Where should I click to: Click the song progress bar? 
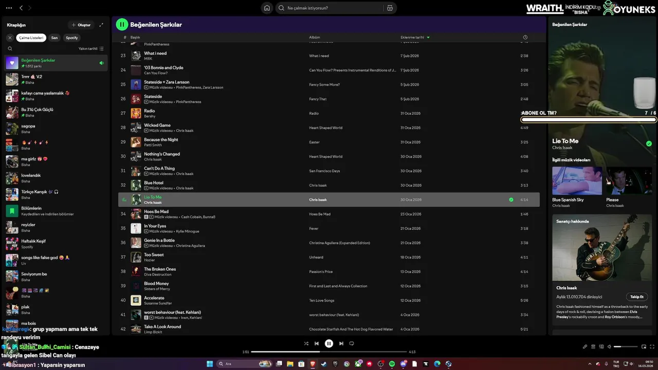pos(329,352)
